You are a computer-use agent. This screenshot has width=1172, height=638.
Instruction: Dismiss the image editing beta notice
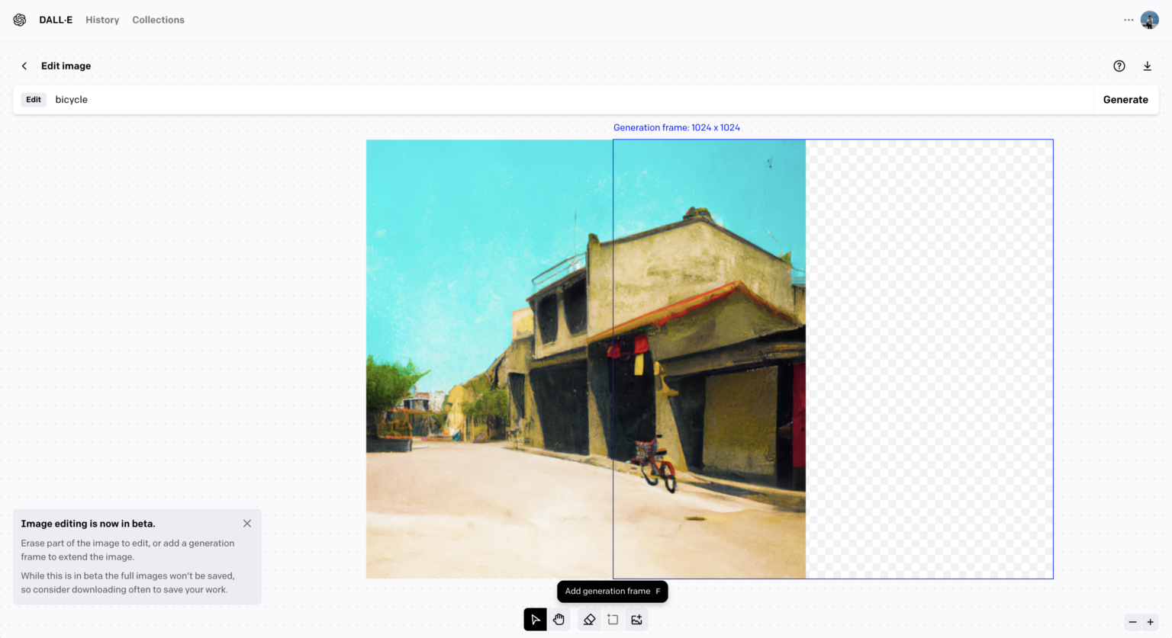(247, 524)
